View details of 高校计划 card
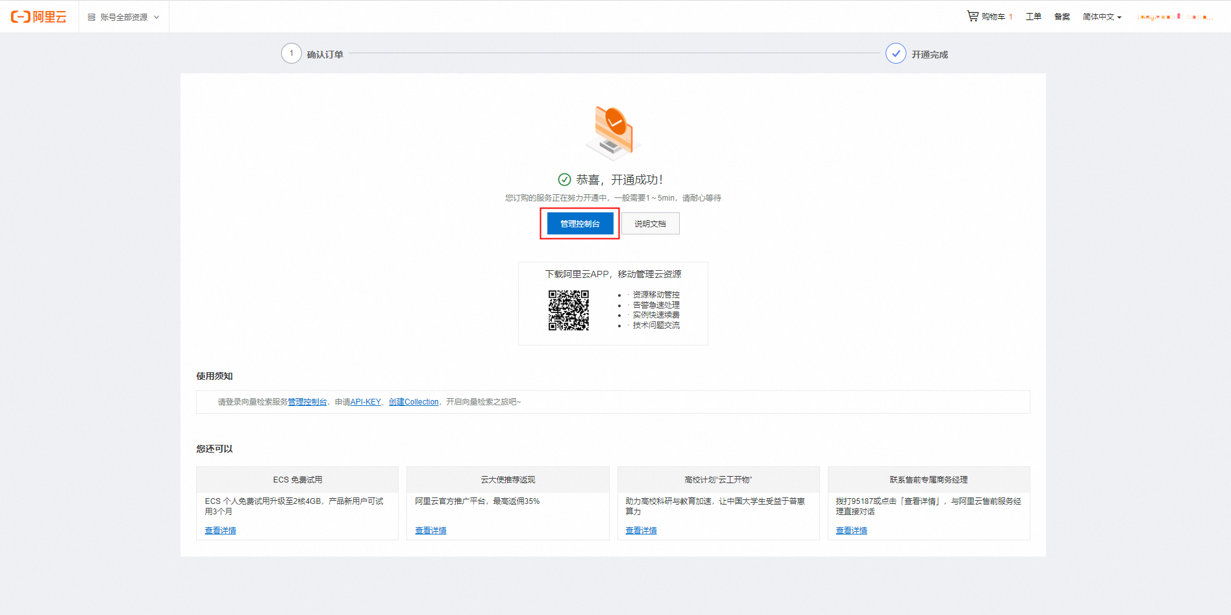This screenshot has height=615, width=1231. (x=641, y=531)
